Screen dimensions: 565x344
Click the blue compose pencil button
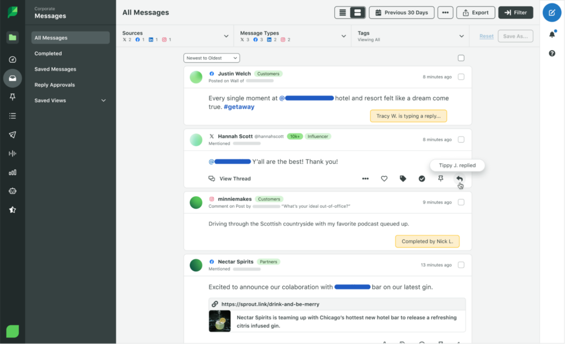coord(552,13)
